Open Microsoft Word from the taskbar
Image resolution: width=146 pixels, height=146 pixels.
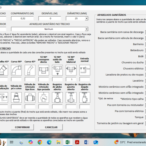click(x=86, y=142)
